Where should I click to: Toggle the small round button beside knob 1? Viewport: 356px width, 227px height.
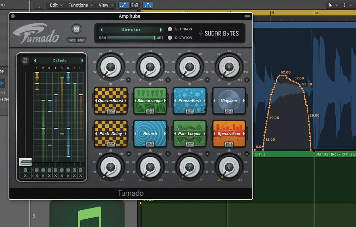coord(129,80)
